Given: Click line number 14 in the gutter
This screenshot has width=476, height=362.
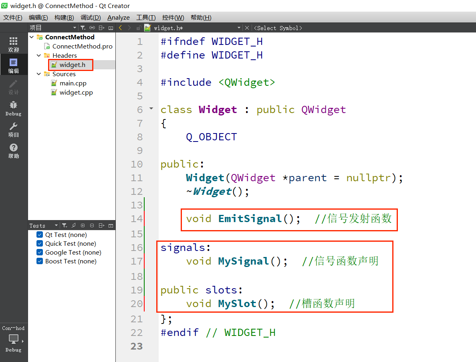Looking at the screenshot, I should tap(137, 218).
